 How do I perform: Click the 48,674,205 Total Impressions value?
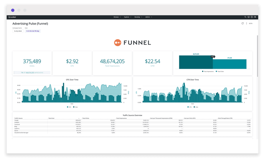coord(112,62)
